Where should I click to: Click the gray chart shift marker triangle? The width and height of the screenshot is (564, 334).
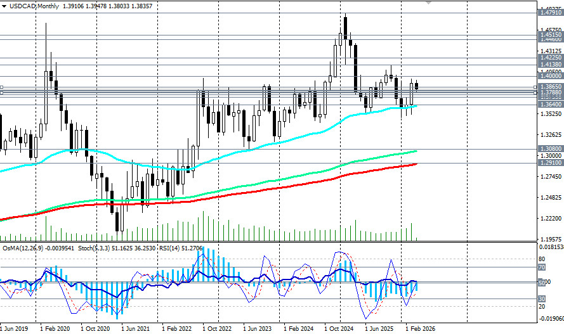tap(429, 3)
